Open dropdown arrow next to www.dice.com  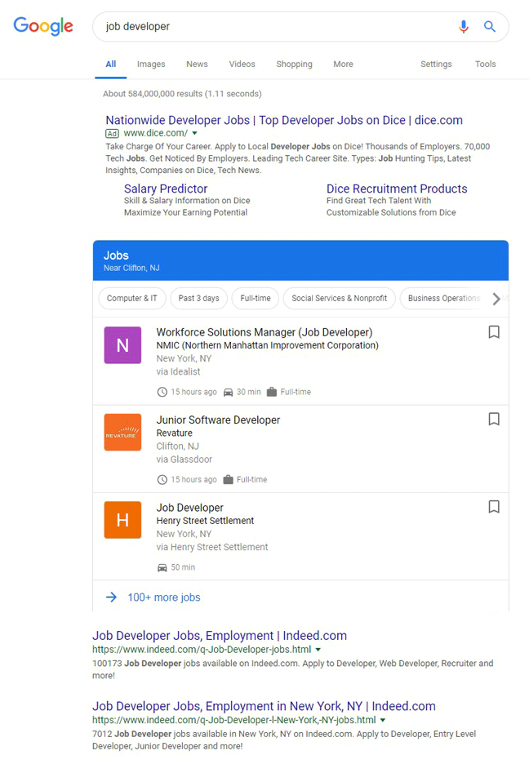tap(195, 133)
